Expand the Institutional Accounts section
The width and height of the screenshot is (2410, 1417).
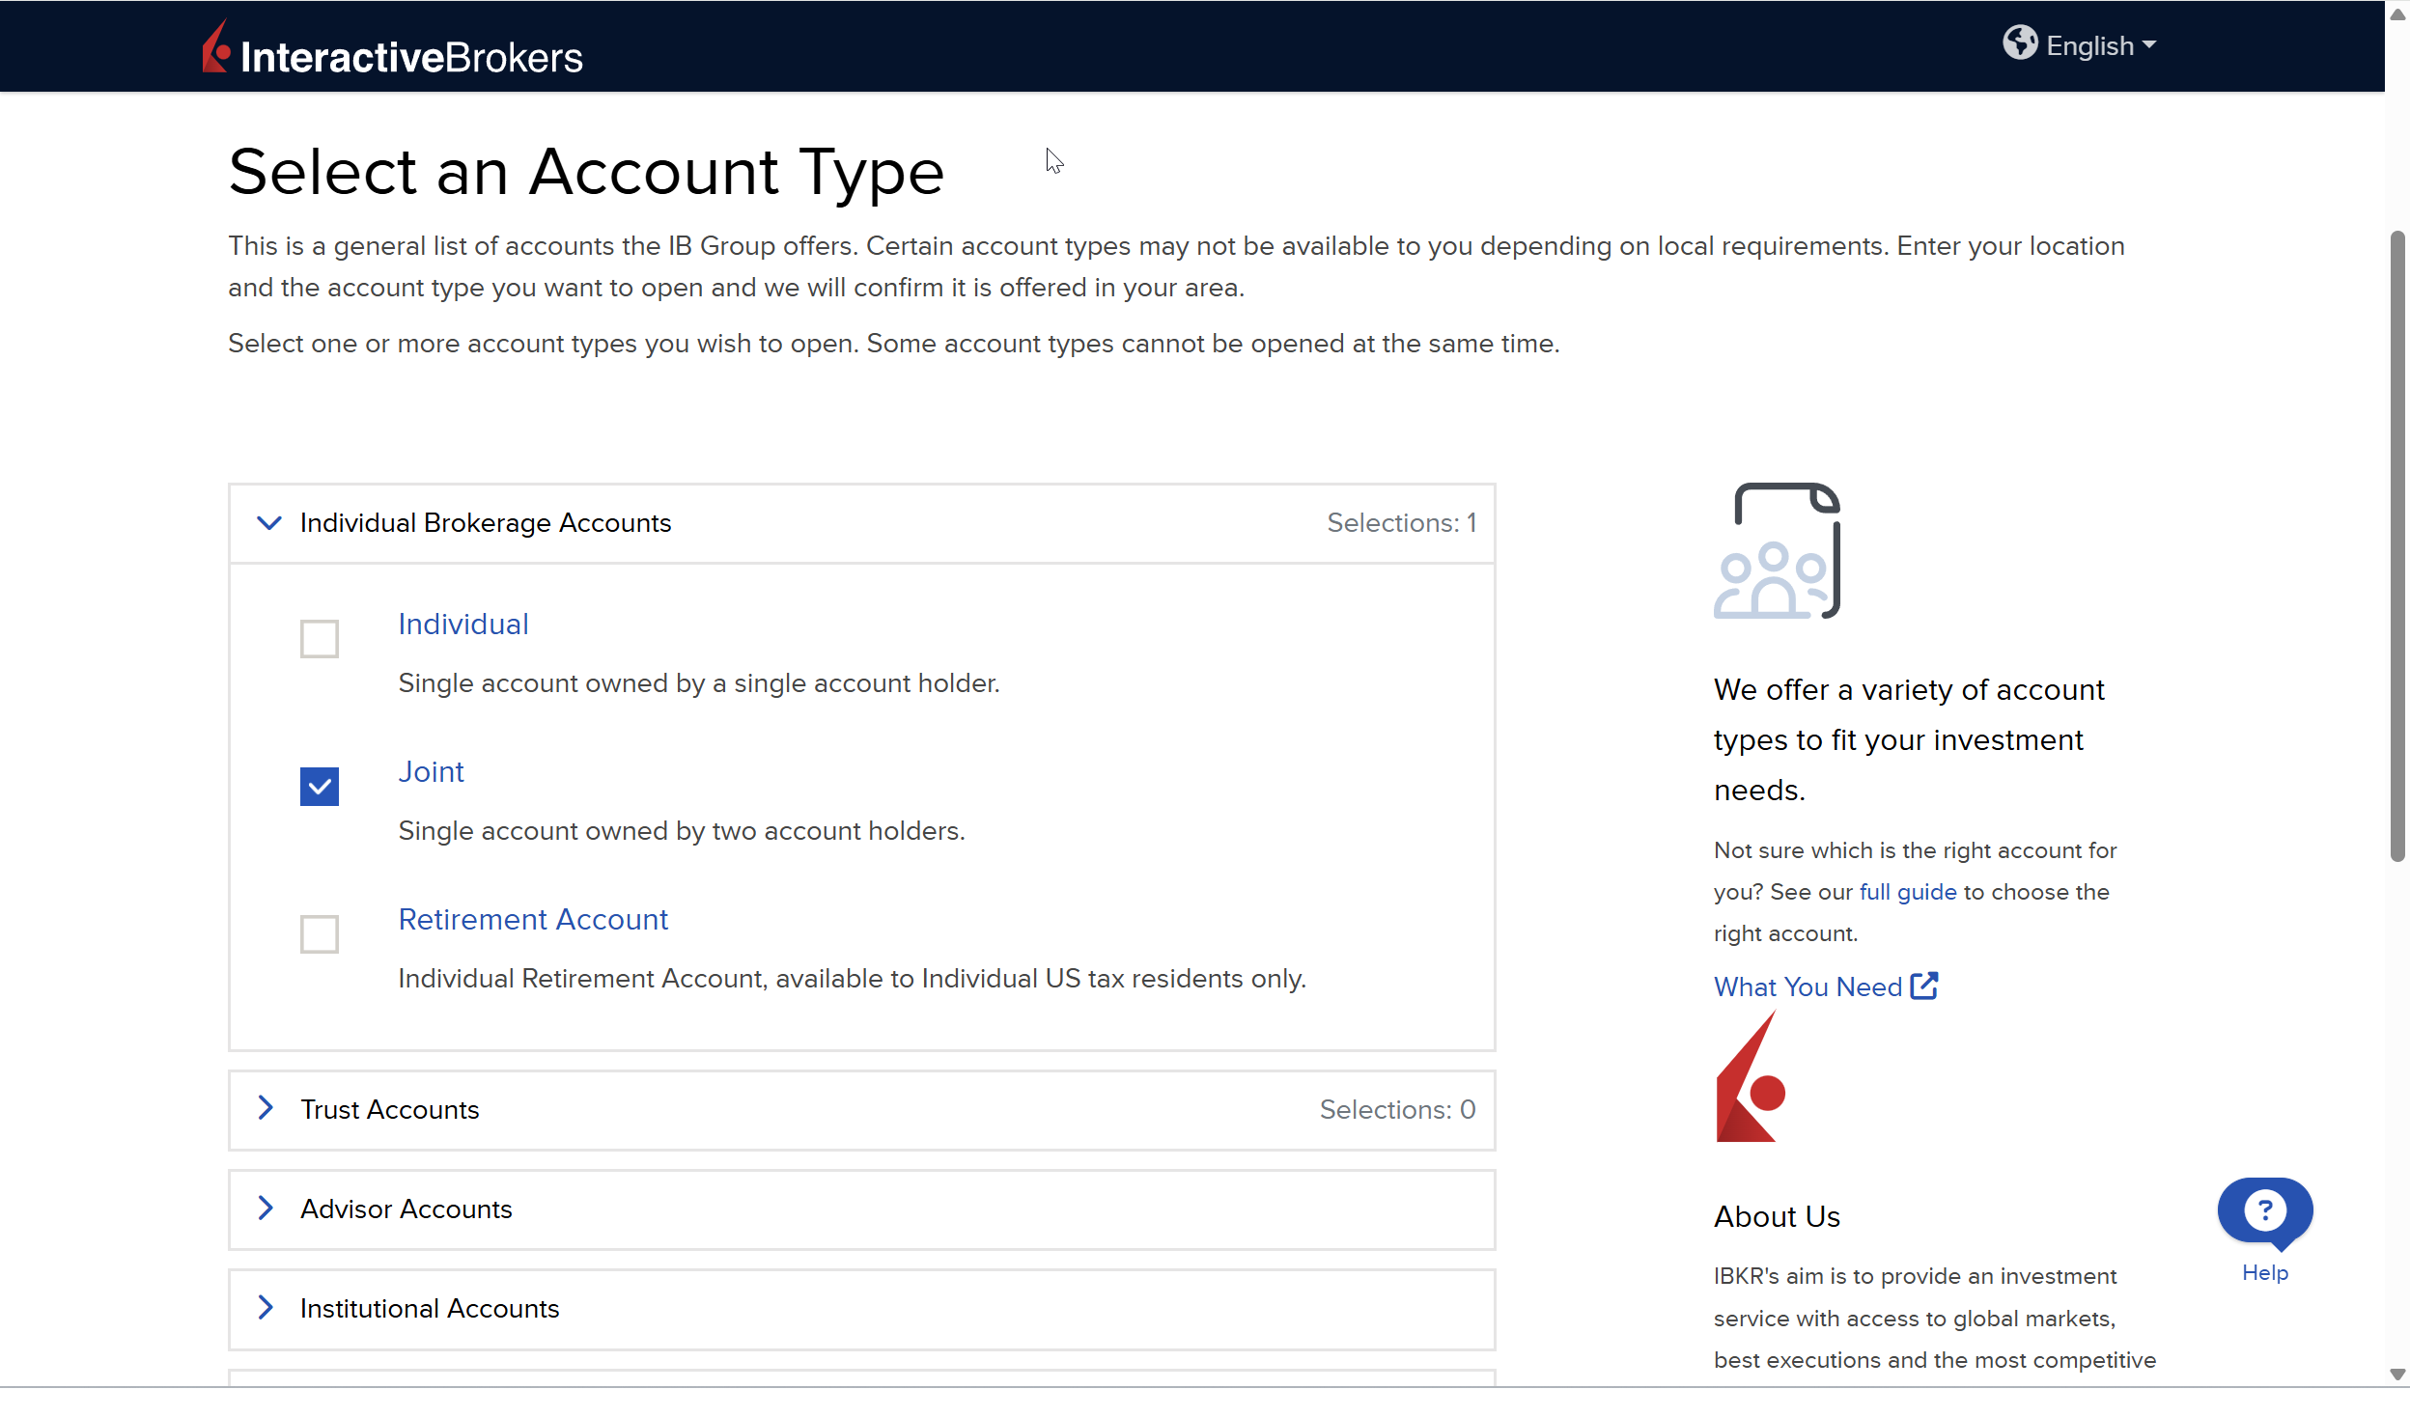click(429, 1309)
